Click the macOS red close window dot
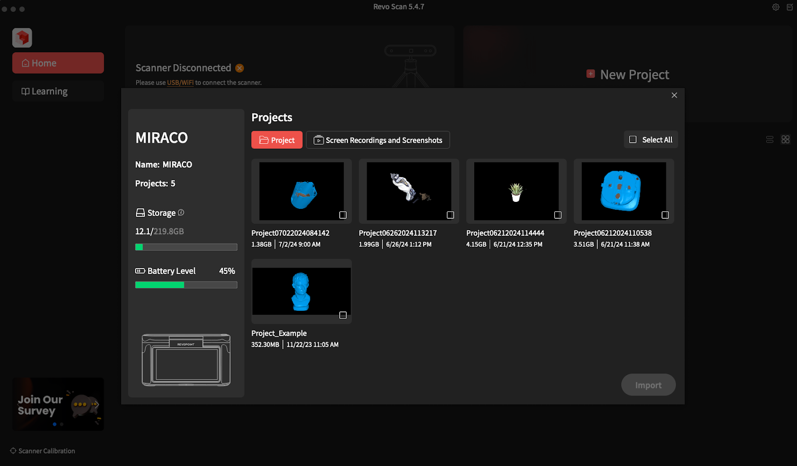797x466 pixels. point(4,9)
